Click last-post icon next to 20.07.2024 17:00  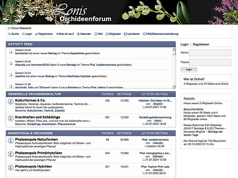(143, 107)
